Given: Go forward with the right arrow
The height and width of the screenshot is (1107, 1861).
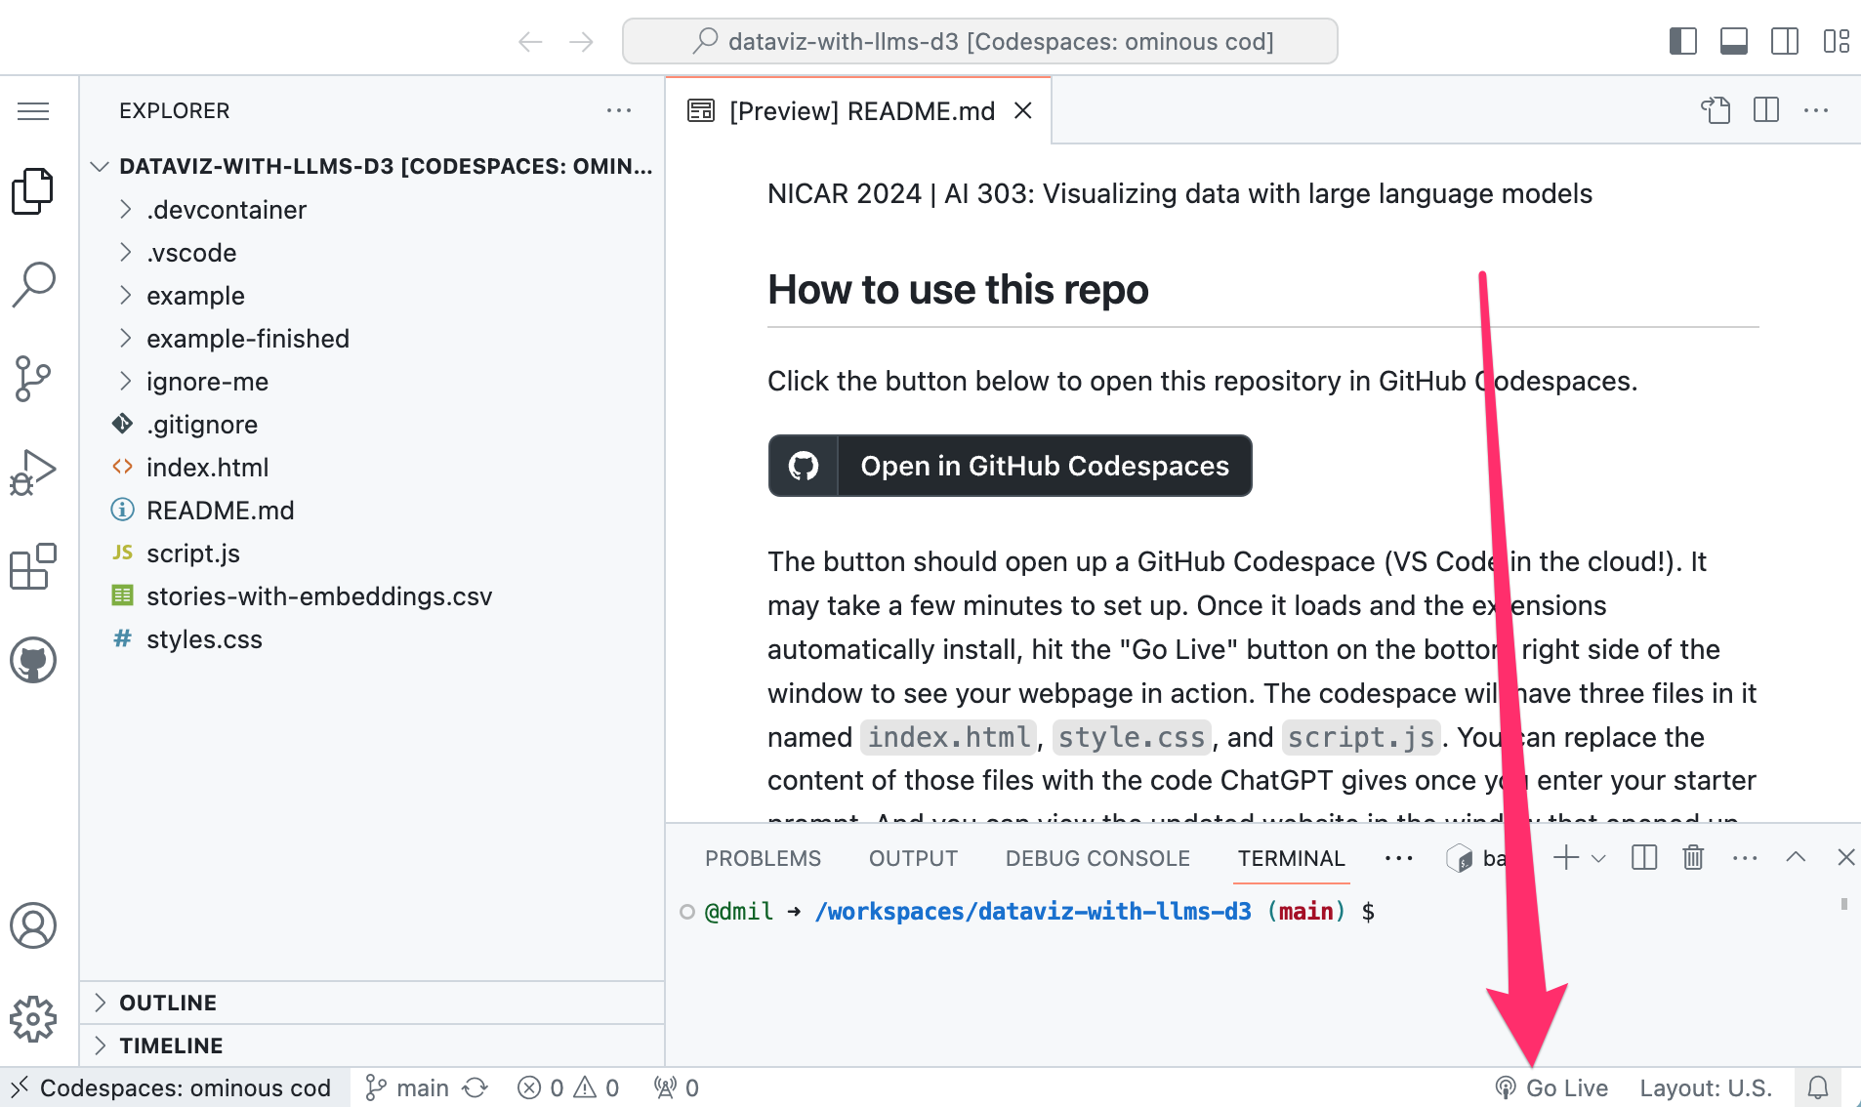Looking at the screenshot, I should [x=581, y=41].
